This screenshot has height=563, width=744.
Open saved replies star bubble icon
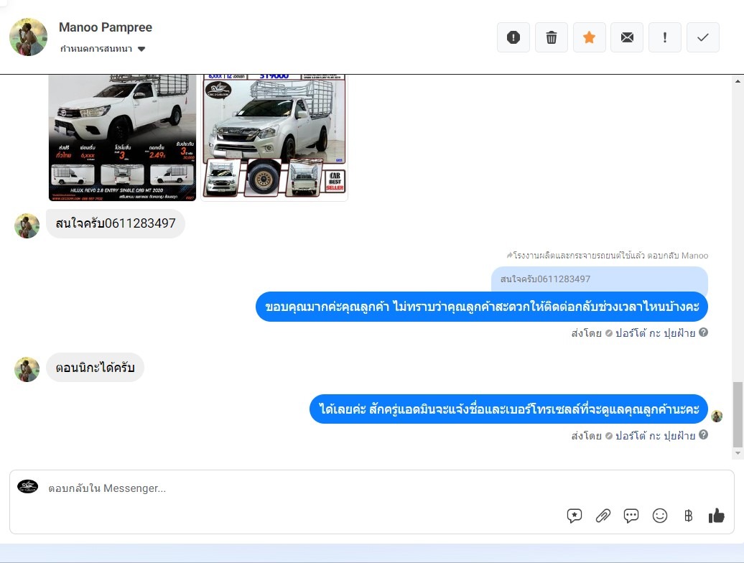574,516
